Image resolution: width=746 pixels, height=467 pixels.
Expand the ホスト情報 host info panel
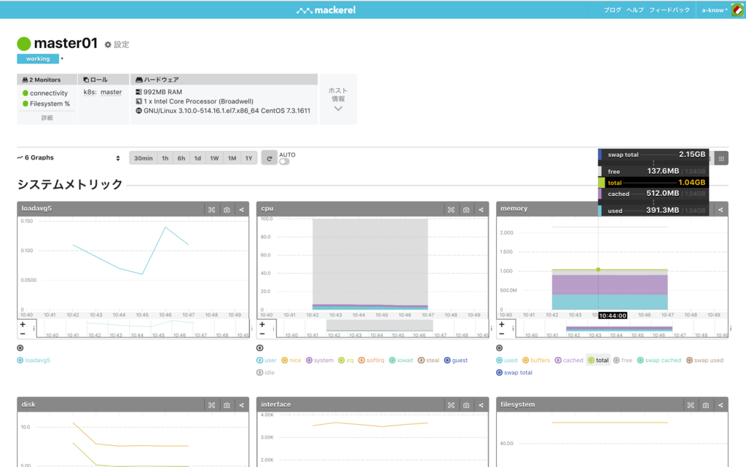pyautogui.click(x=338, y=99)
